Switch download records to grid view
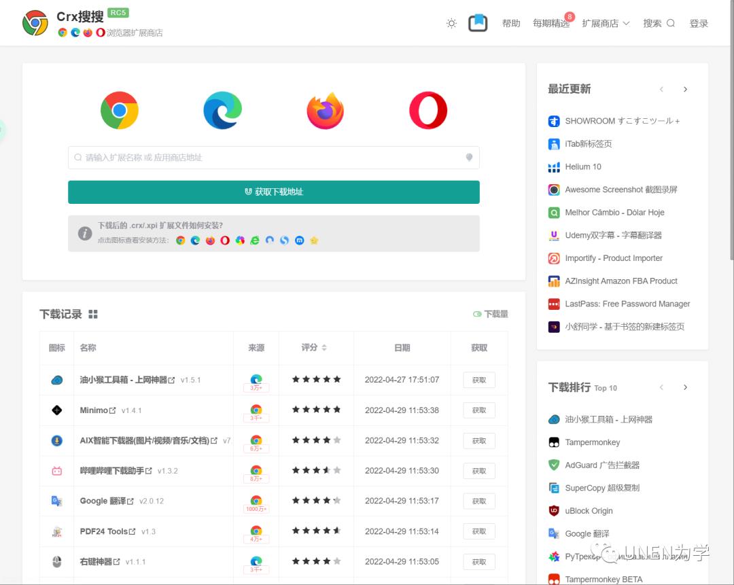Image resolution: width=734 pixels, height=585 pixels. pos(93,314)
